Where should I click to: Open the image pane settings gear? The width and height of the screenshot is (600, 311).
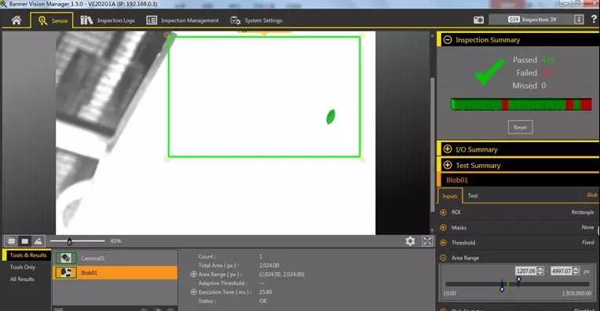[410, 241]
